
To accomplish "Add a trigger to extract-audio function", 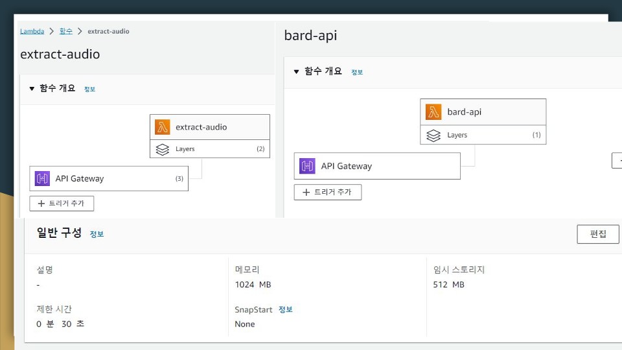I will pos(62,204).
